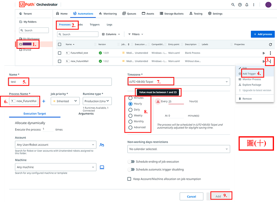Go to the Home tab

pos(62,14)
